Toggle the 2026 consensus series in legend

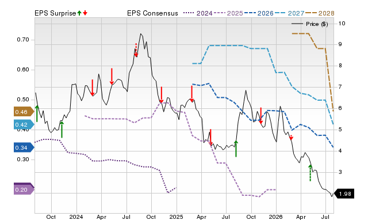pos(259,13)
